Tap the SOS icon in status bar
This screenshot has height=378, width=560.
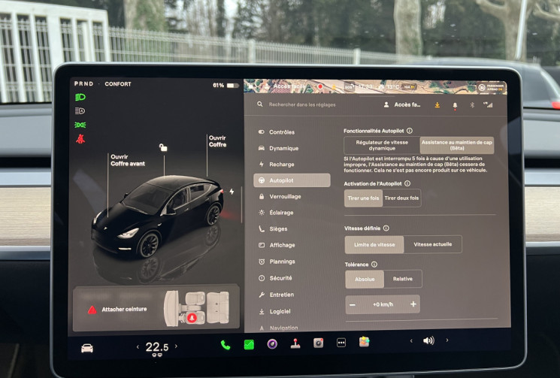click(349, 86)
